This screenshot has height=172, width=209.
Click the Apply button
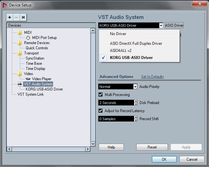[x=186, y=147]
